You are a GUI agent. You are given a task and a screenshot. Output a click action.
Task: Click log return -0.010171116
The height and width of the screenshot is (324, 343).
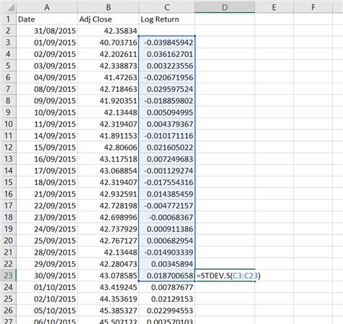tap(167, 135)
